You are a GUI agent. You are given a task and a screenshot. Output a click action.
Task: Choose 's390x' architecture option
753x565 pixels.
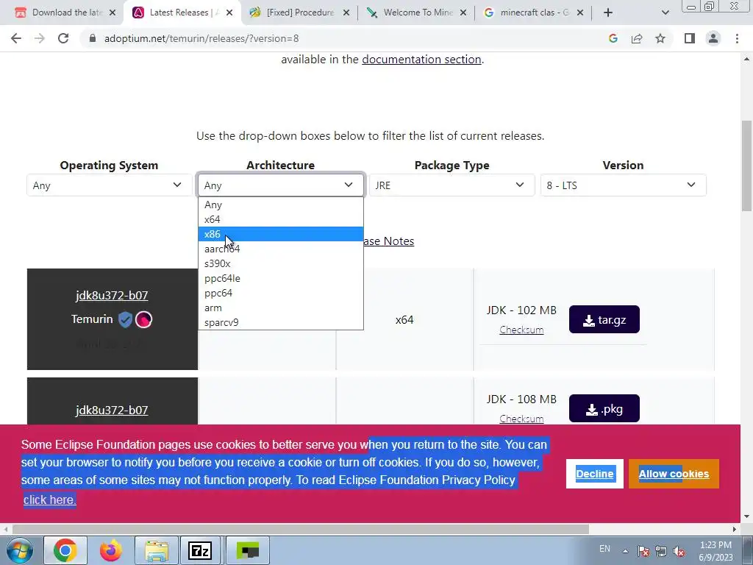[281, 263]
